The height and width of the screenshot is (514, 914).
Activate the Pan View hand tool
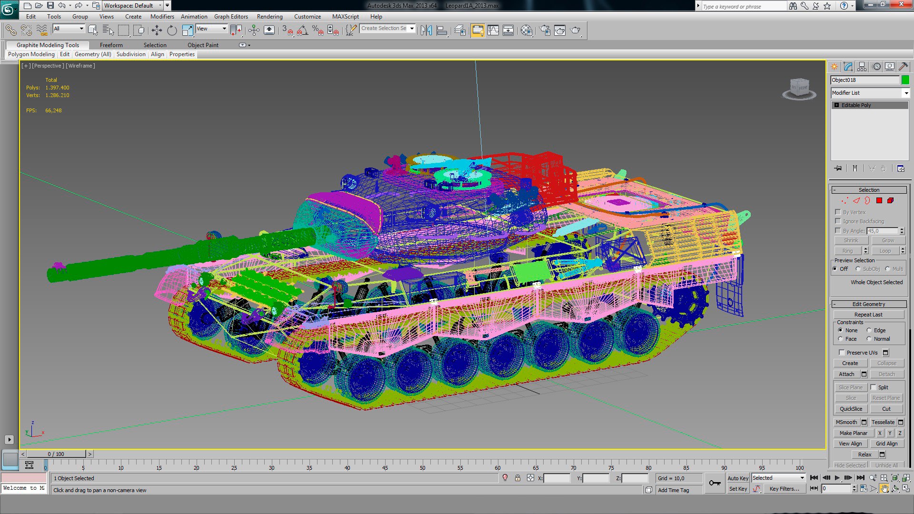[x=884, y=489]
